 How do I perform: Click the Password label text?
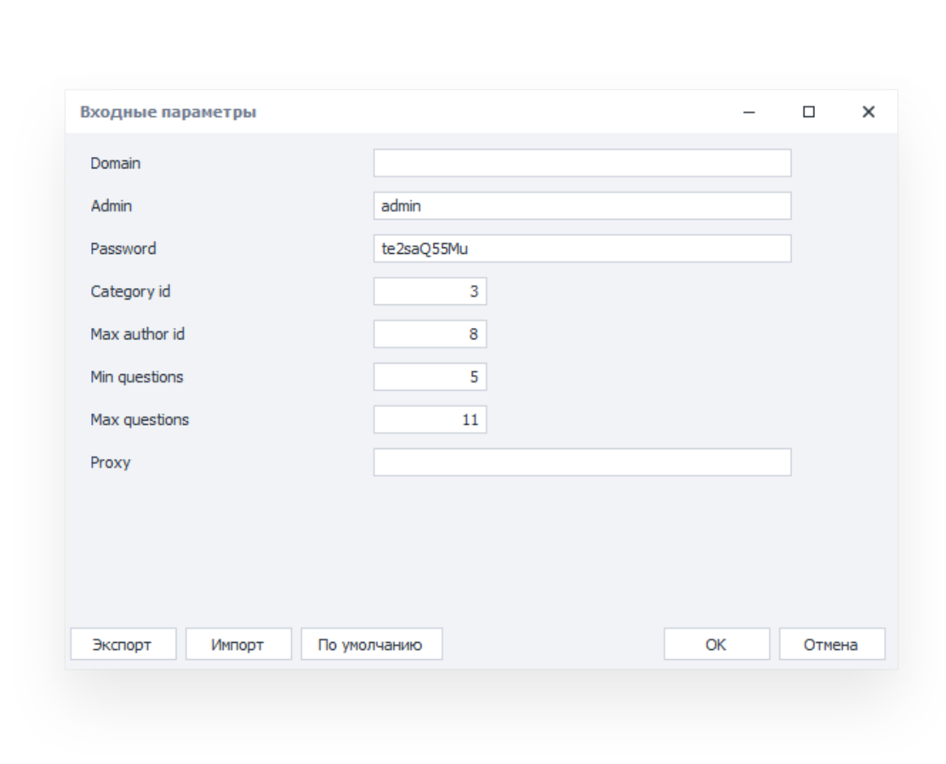coord(123,249)
